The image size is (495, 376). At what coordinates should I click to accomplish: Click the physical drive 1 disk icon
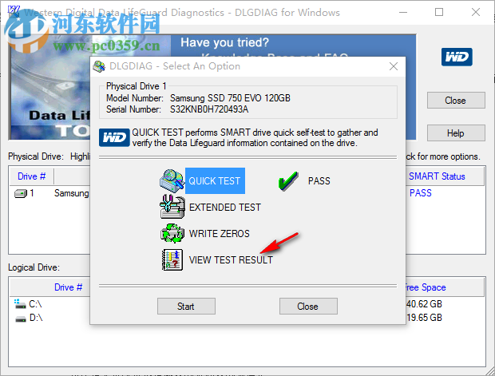(x=21, y=193)
